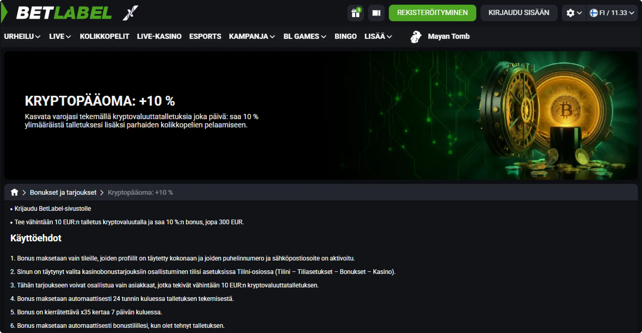Click the airplane crash game icon
642x333 pixels.
click(x=130, y=13)
